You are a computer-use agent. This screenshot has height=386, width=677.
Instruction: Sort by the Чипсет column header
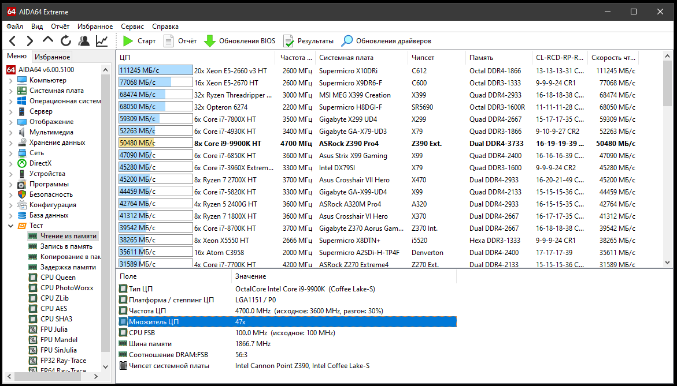[436, 57]
